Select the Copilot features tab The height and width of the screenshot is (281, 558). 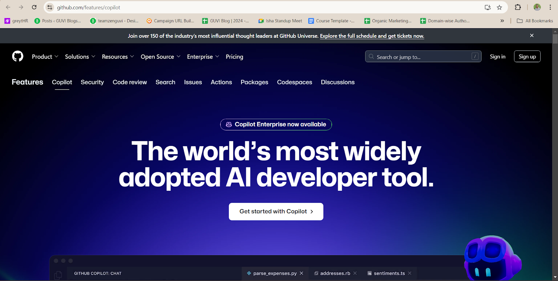pos(62,82)
